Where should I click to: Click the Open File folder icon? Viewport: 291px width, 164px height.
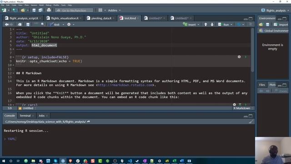point(23,10)
